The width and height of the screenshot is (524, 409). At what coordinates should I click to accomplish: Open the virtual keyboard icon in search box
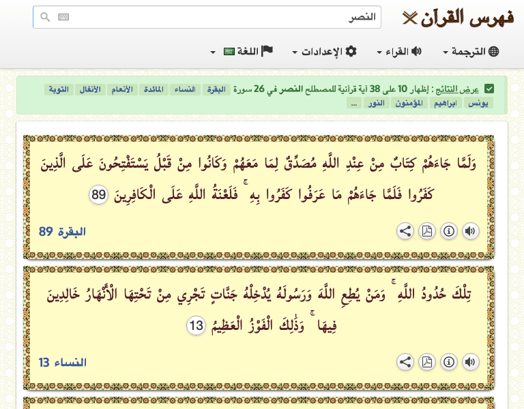[x=63, y=17]
